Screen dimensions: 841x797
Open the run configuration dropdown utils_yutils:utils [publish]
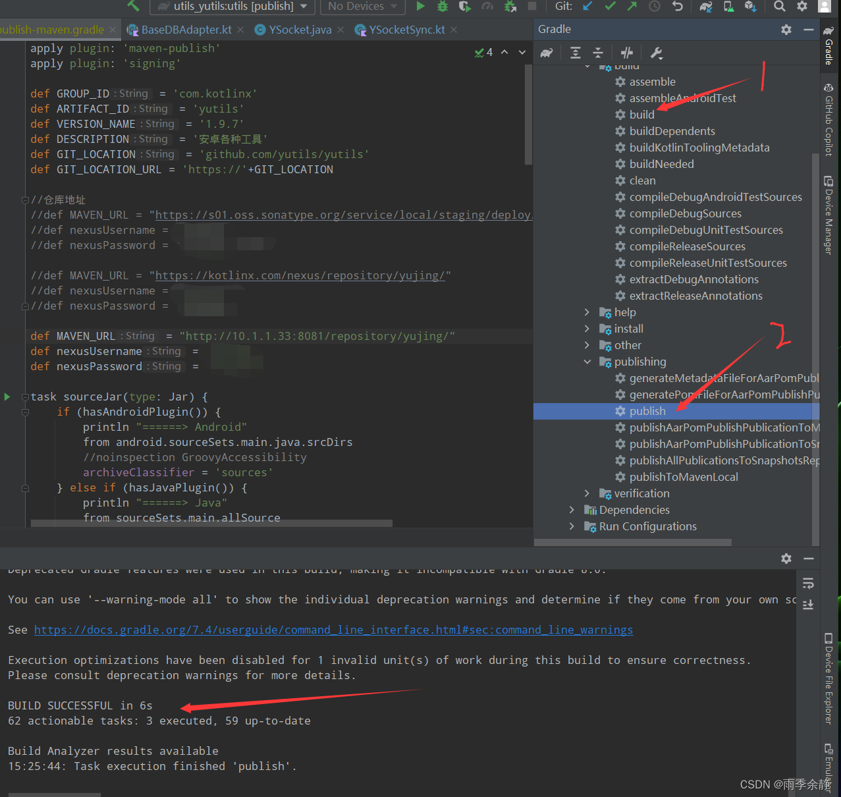[233, 7]
